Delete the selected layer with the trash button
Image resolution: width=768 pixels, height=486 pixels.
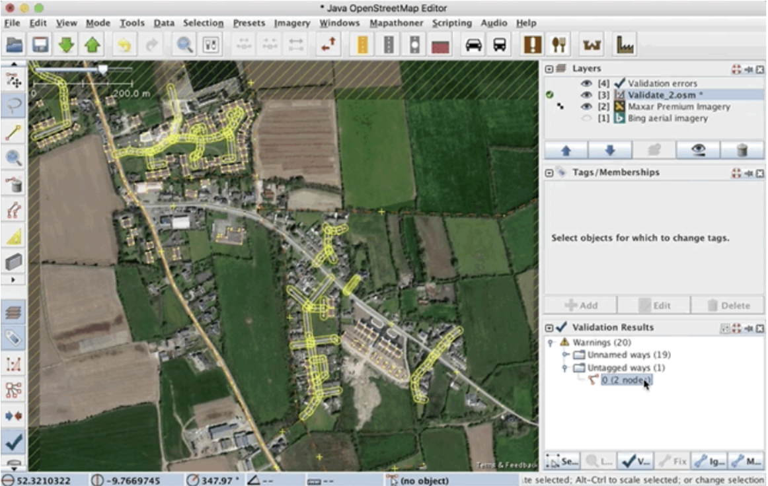coord(742,151)
